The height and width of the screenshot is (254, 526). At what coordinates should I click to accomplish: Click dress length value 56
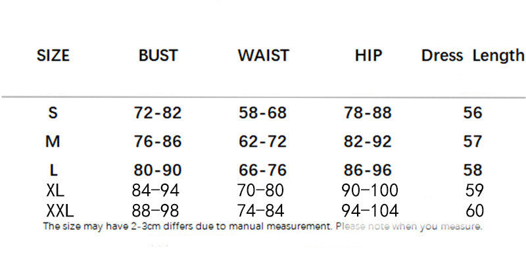(473, 113)
